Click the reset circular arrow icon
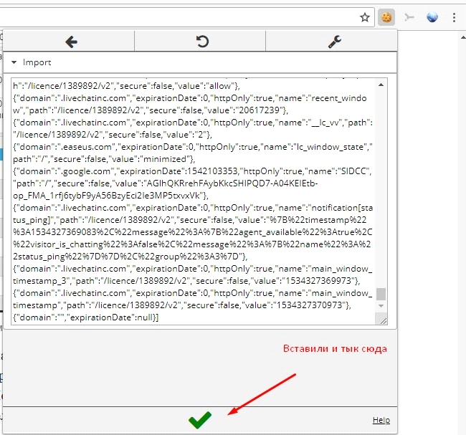Viewport: 466px width, 435px height. point(202,42)
